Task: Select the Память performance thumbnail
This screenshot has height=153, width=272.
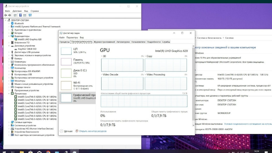Action: point(77,61)
